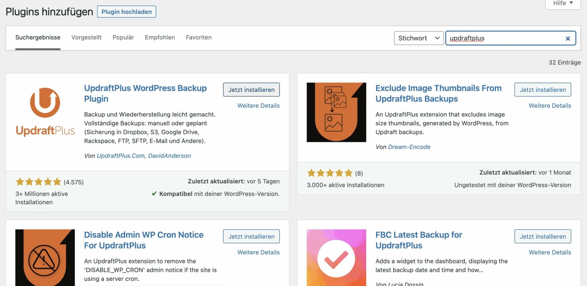Click the Dream-Encode author link
The width and height of the screenshot is (587, 286).
point(409,147)
